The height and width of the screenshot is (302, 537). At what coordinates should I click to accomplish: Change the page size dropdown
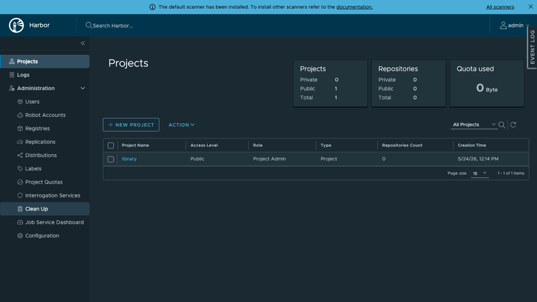pos(479,173)
